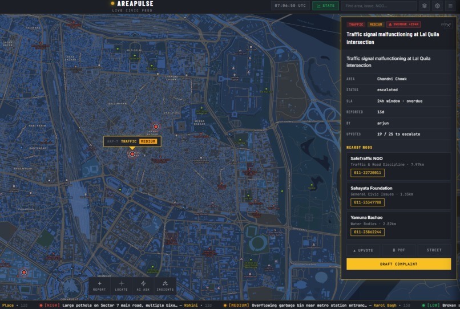
Task: Click the TRAFFIC category tag in panel
Action: coord(356,25)
